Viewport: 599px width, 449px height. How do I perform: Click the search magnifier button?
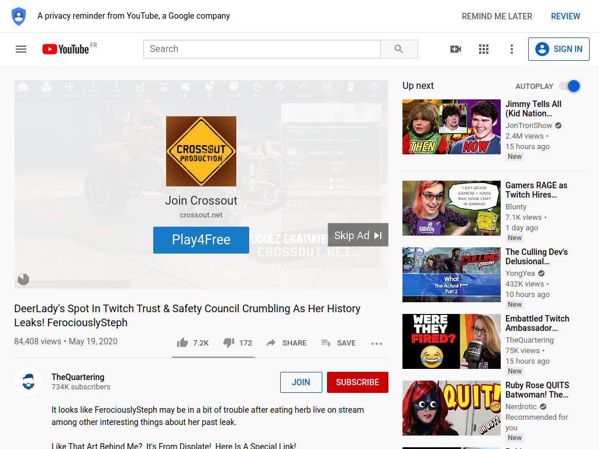point(399,49)
